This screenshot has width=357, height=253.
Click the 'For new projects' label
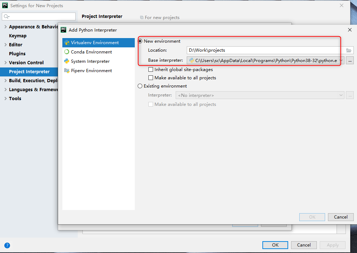pyautogui.click(x=162, y=18)
